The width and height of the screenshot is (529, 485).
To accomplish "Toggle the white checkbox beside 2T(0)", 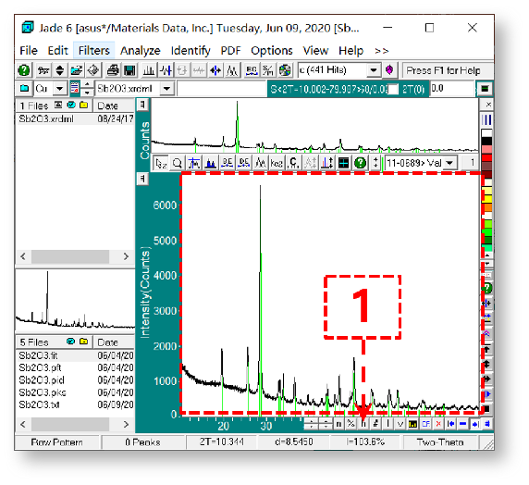I will [393, 89].
